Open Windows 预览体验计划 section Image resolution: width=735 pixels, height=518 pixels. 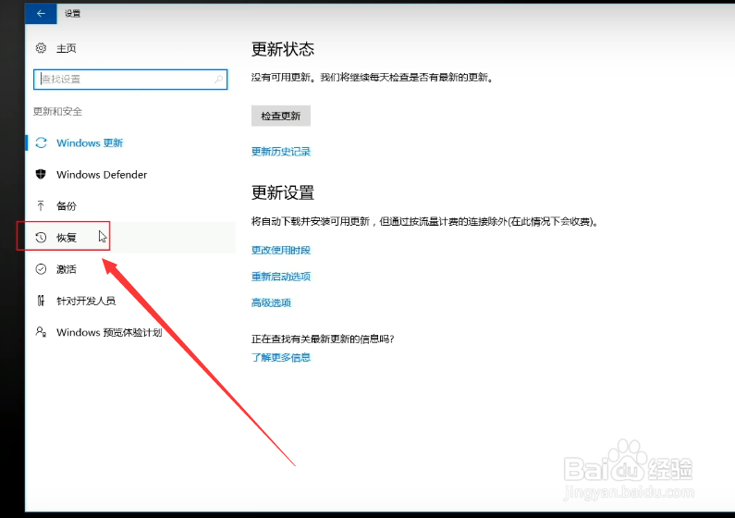[109, 332]
